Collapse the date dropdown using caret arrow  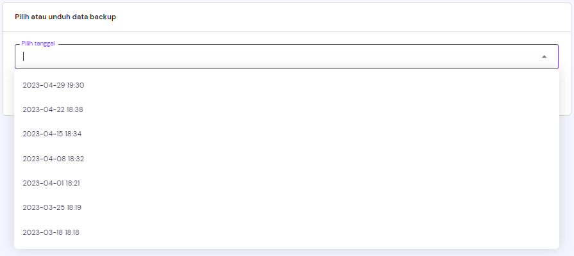544,56
